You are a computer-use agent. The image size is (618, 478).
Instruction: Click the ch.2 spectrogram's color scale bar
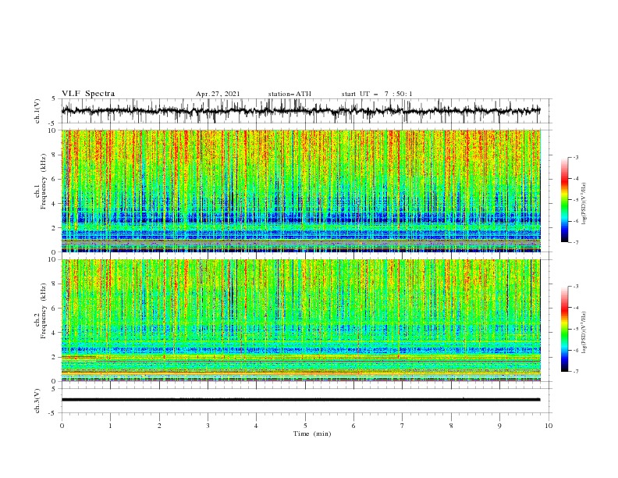pyautogui.click(x=564, y=329)
